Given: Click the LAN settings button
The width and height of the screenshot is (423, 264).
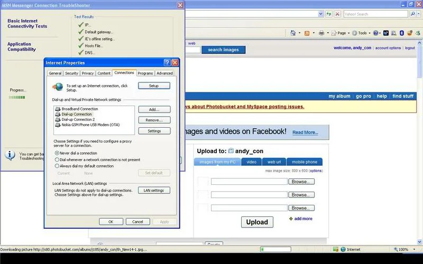Looking at the screenshot, I should click(154, 190).
